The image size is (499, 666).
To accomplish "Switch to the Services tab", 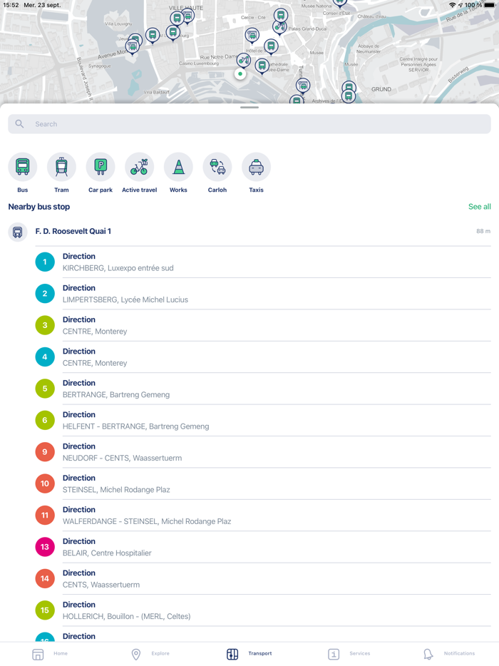I will click(x=349, y=654).
